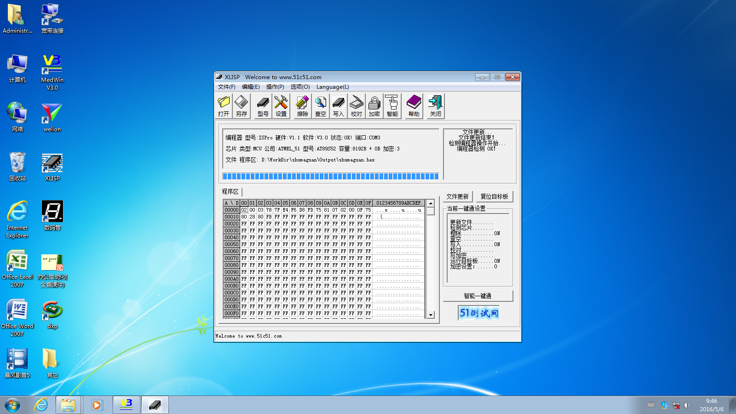Open the Language(L) menu
736x414 pixels.
(x=333, y=87)
